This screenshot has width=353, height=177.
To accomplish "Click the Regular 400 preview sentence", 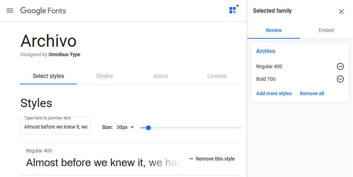I will click(104, 163).
